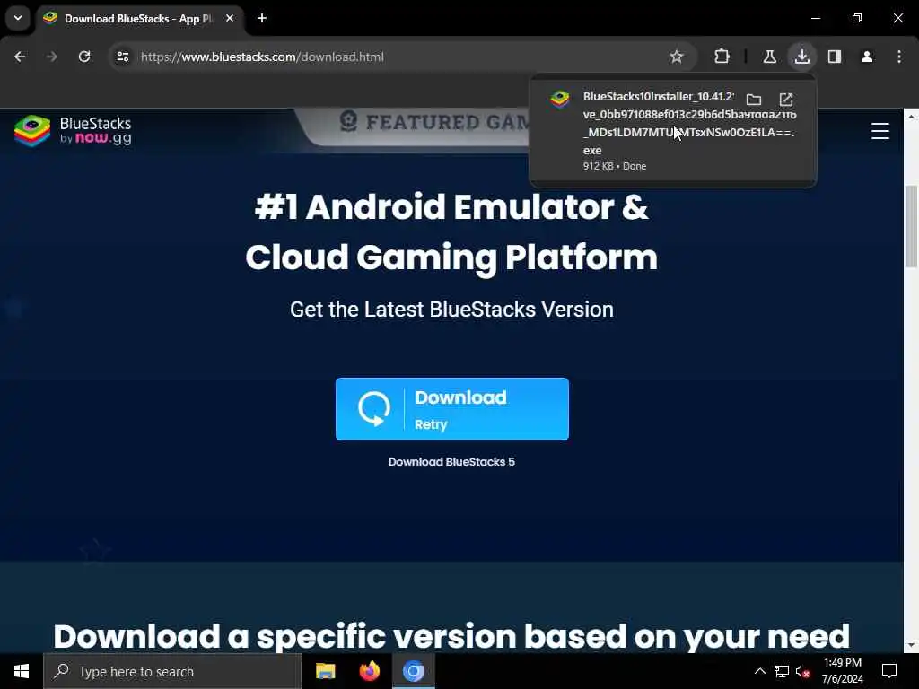Open a new browser tab
The image size is (919, 689).
click(x=262, y=18)
